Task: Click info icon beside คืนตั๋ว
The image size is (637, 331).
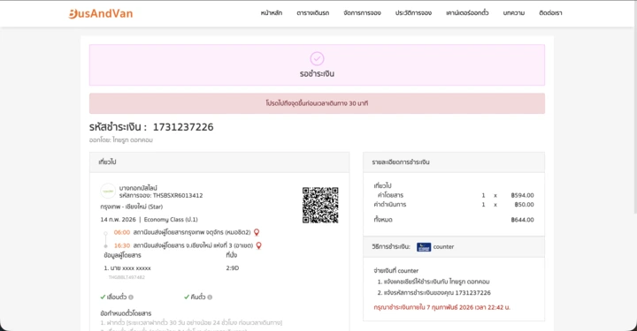Action: (x=210, y=297)
